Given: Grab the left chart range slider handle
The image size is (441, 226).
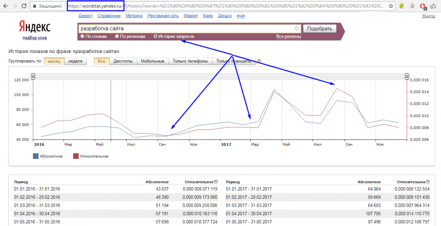Looking at the screenshot, I should (33, 76).
